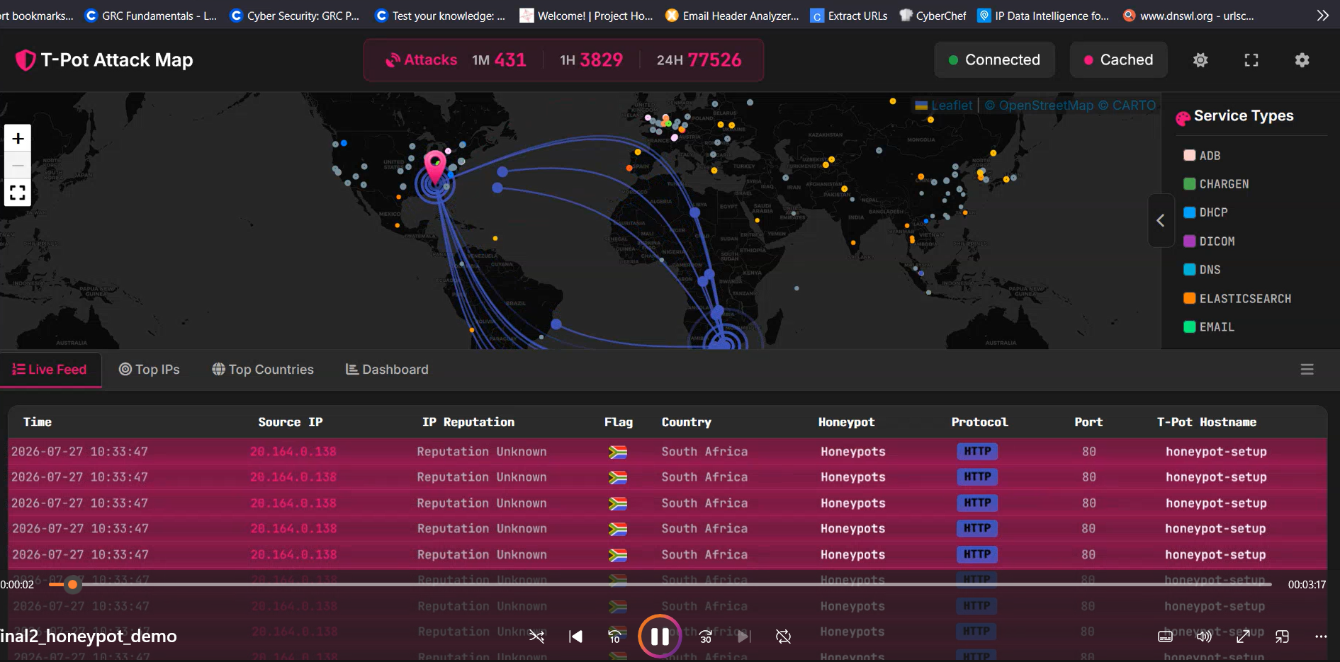Switch to mini player view
The width and height of the screenshot is (1340, 662).
[x=1282, y=637]
